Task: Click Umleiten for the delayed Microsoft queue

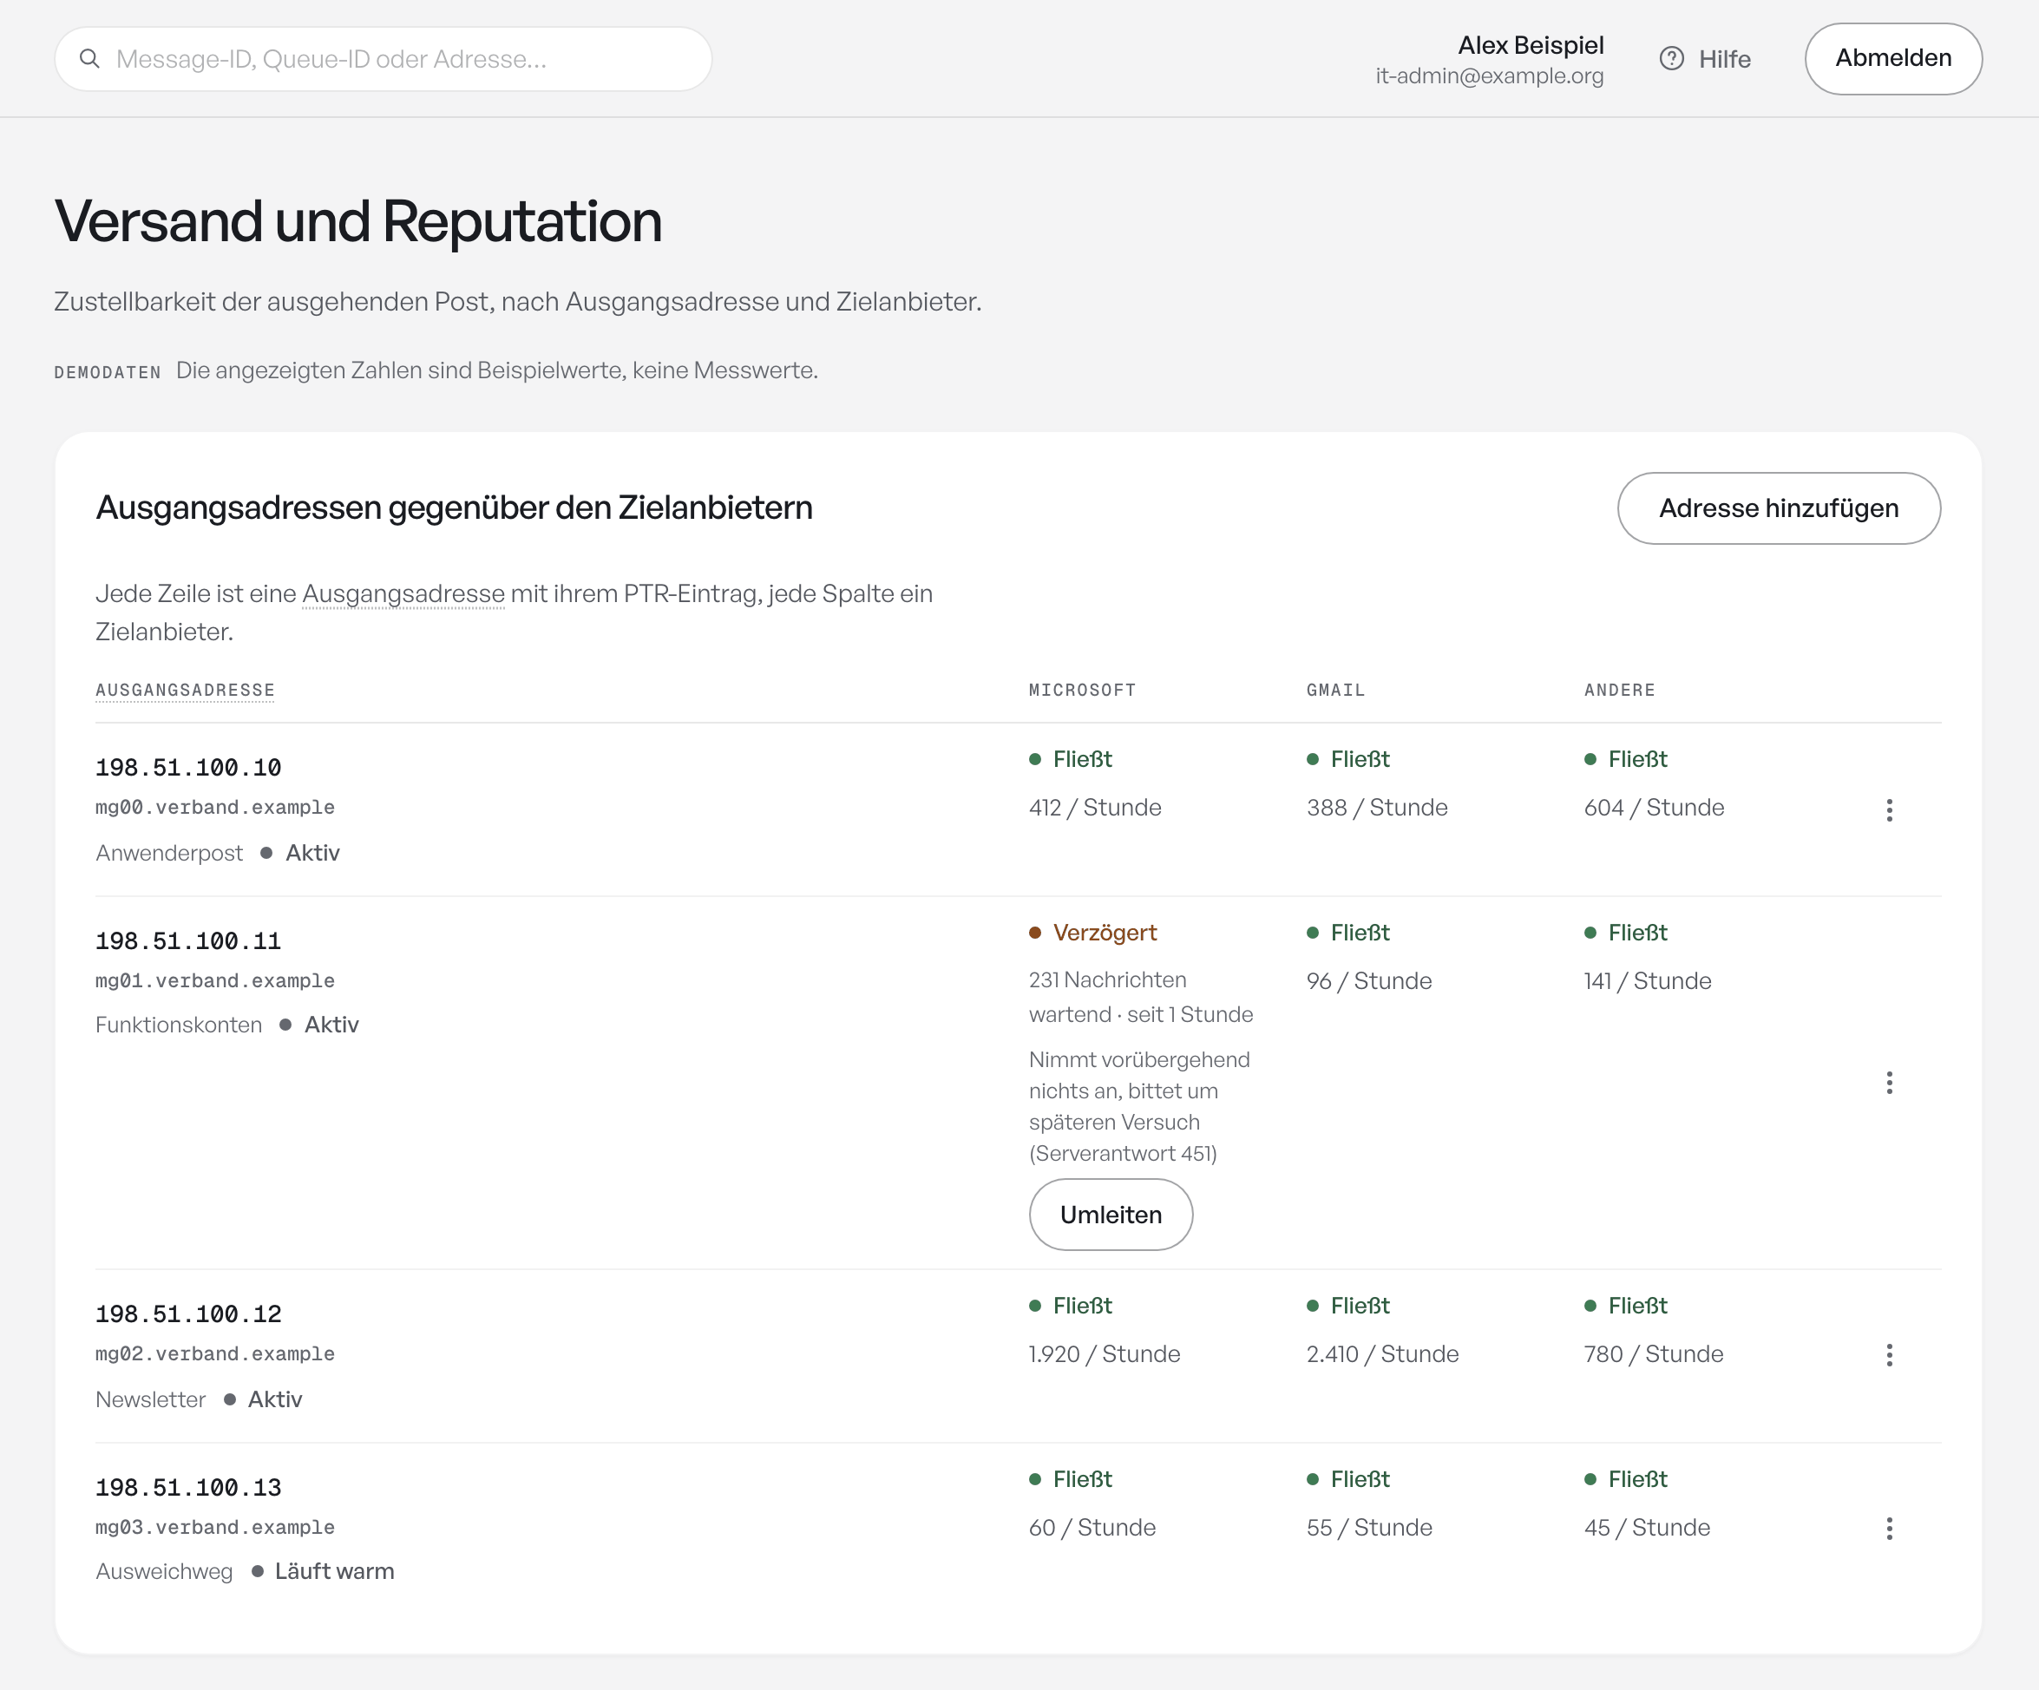Action: pyautogui.click(x=1111, y=1215)
